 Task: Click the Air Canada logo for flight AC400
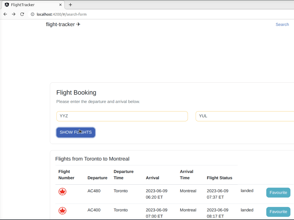(x=62, y=211)
